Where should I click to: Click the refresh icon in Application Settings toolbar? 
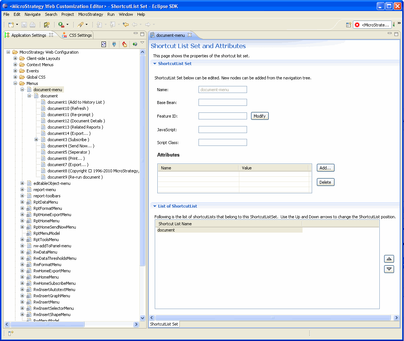[104, 44]
